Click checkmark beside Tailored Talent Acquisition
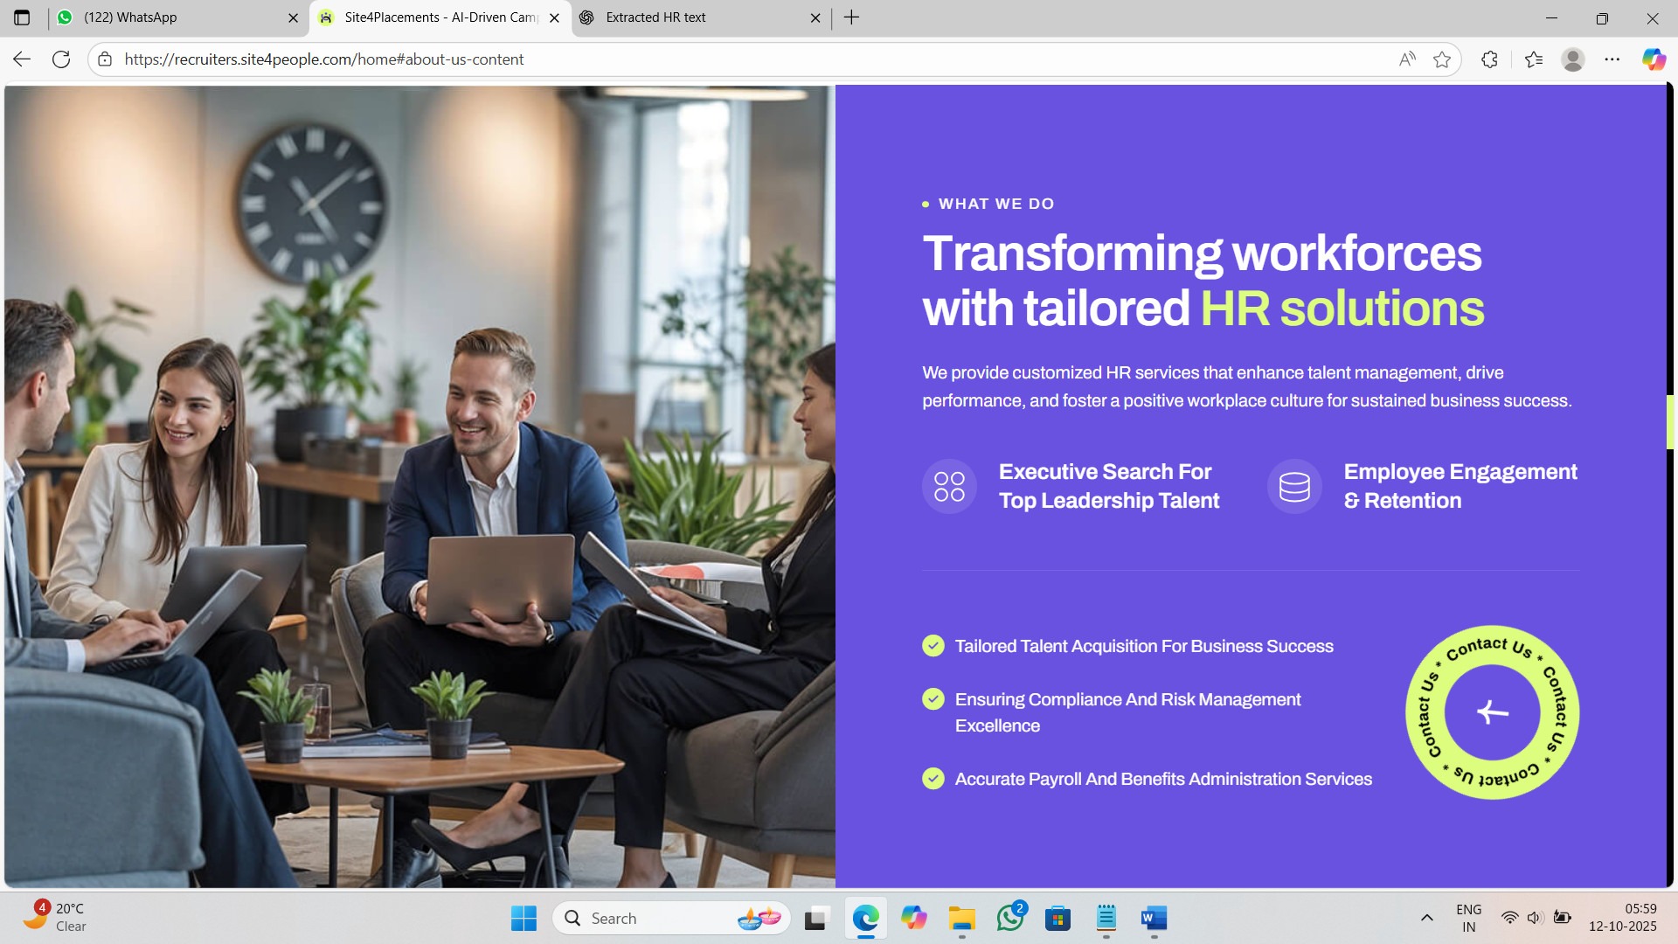 (x=933, y=646)
